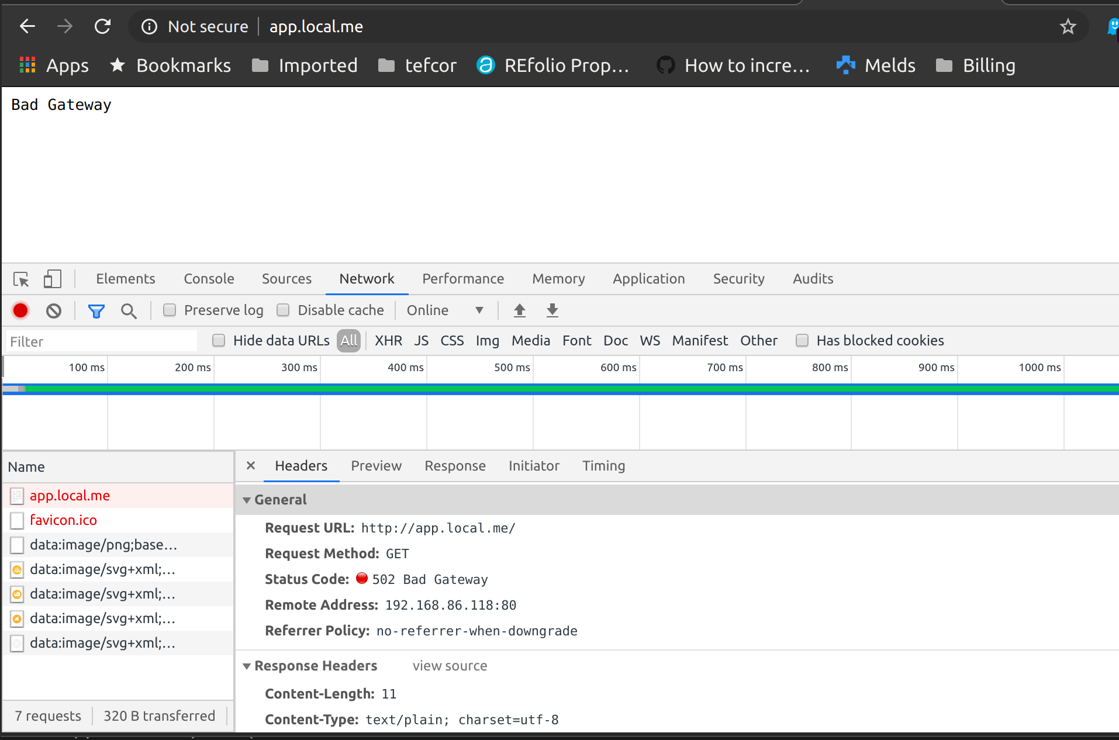Viewport: 1119px width, 740px height.
Task: Check Has blocked cookies
Action: pos(802,340)
